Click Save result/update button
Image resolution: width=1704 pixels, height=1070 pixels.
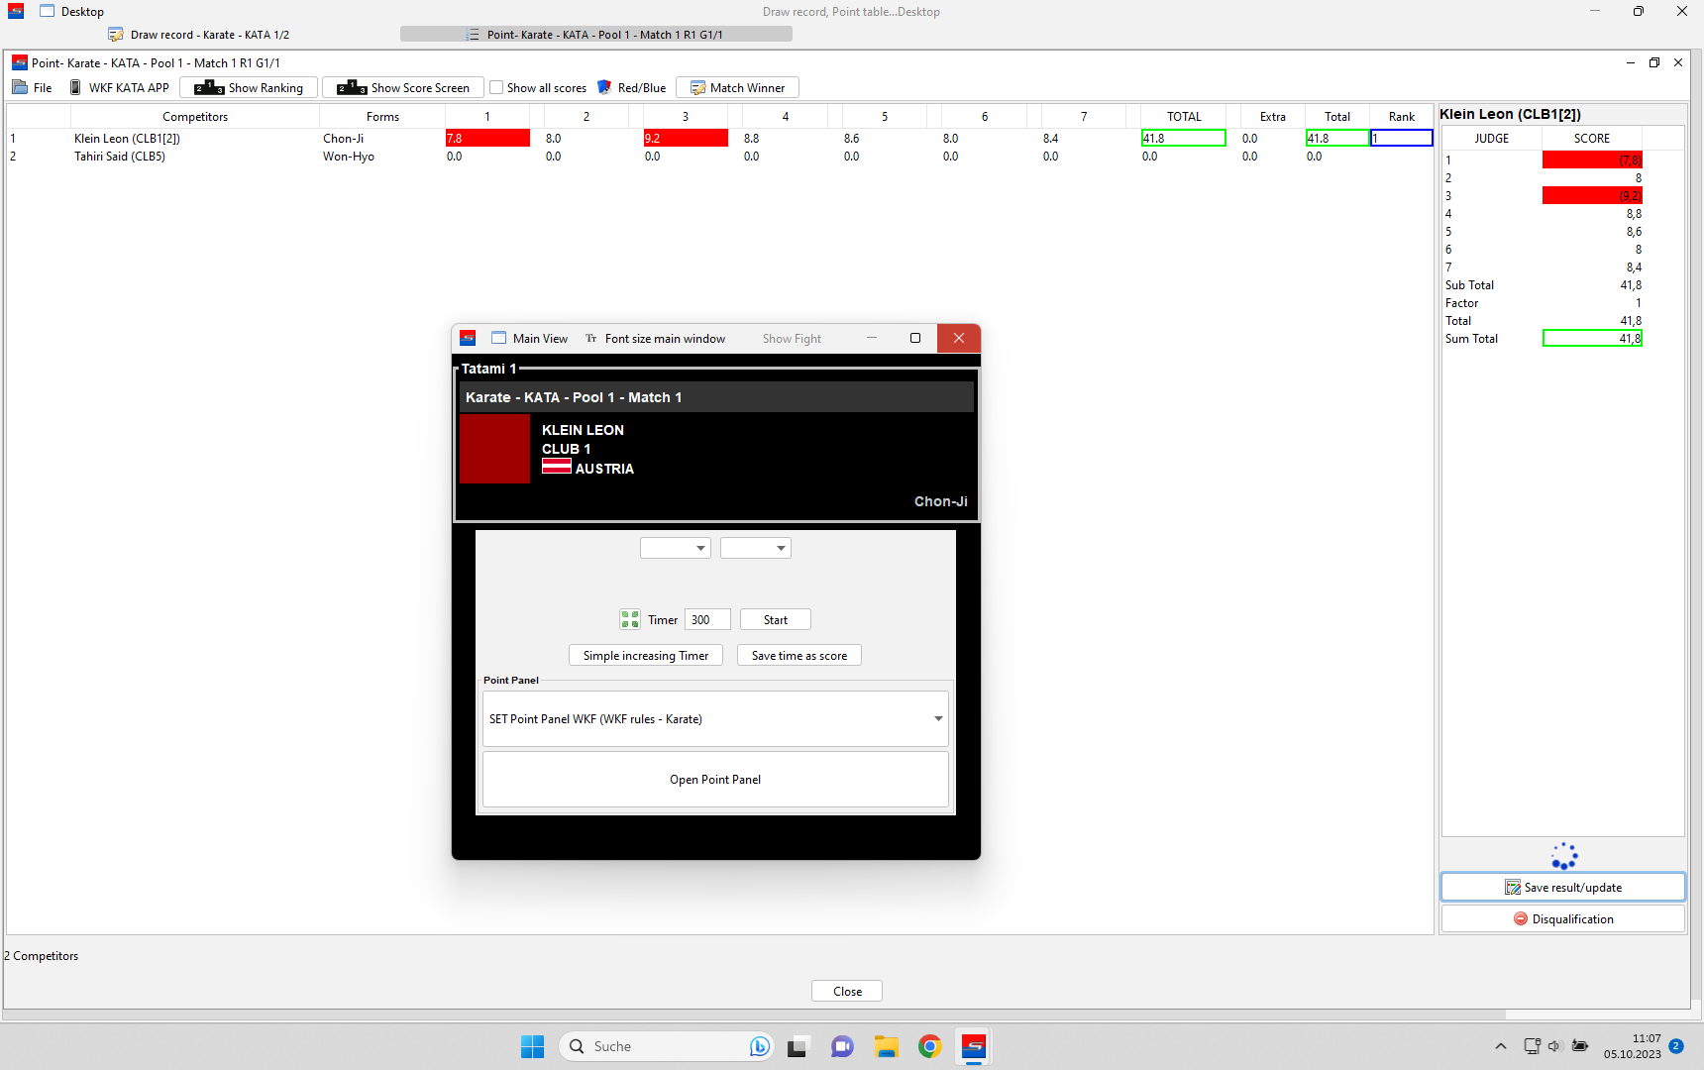pos(1563,887)
